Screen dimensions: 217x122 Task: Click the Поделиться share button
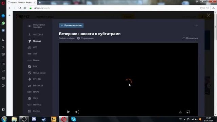[190, 38]
